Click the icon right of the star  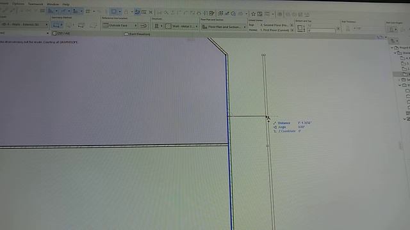tap(259, 13)
